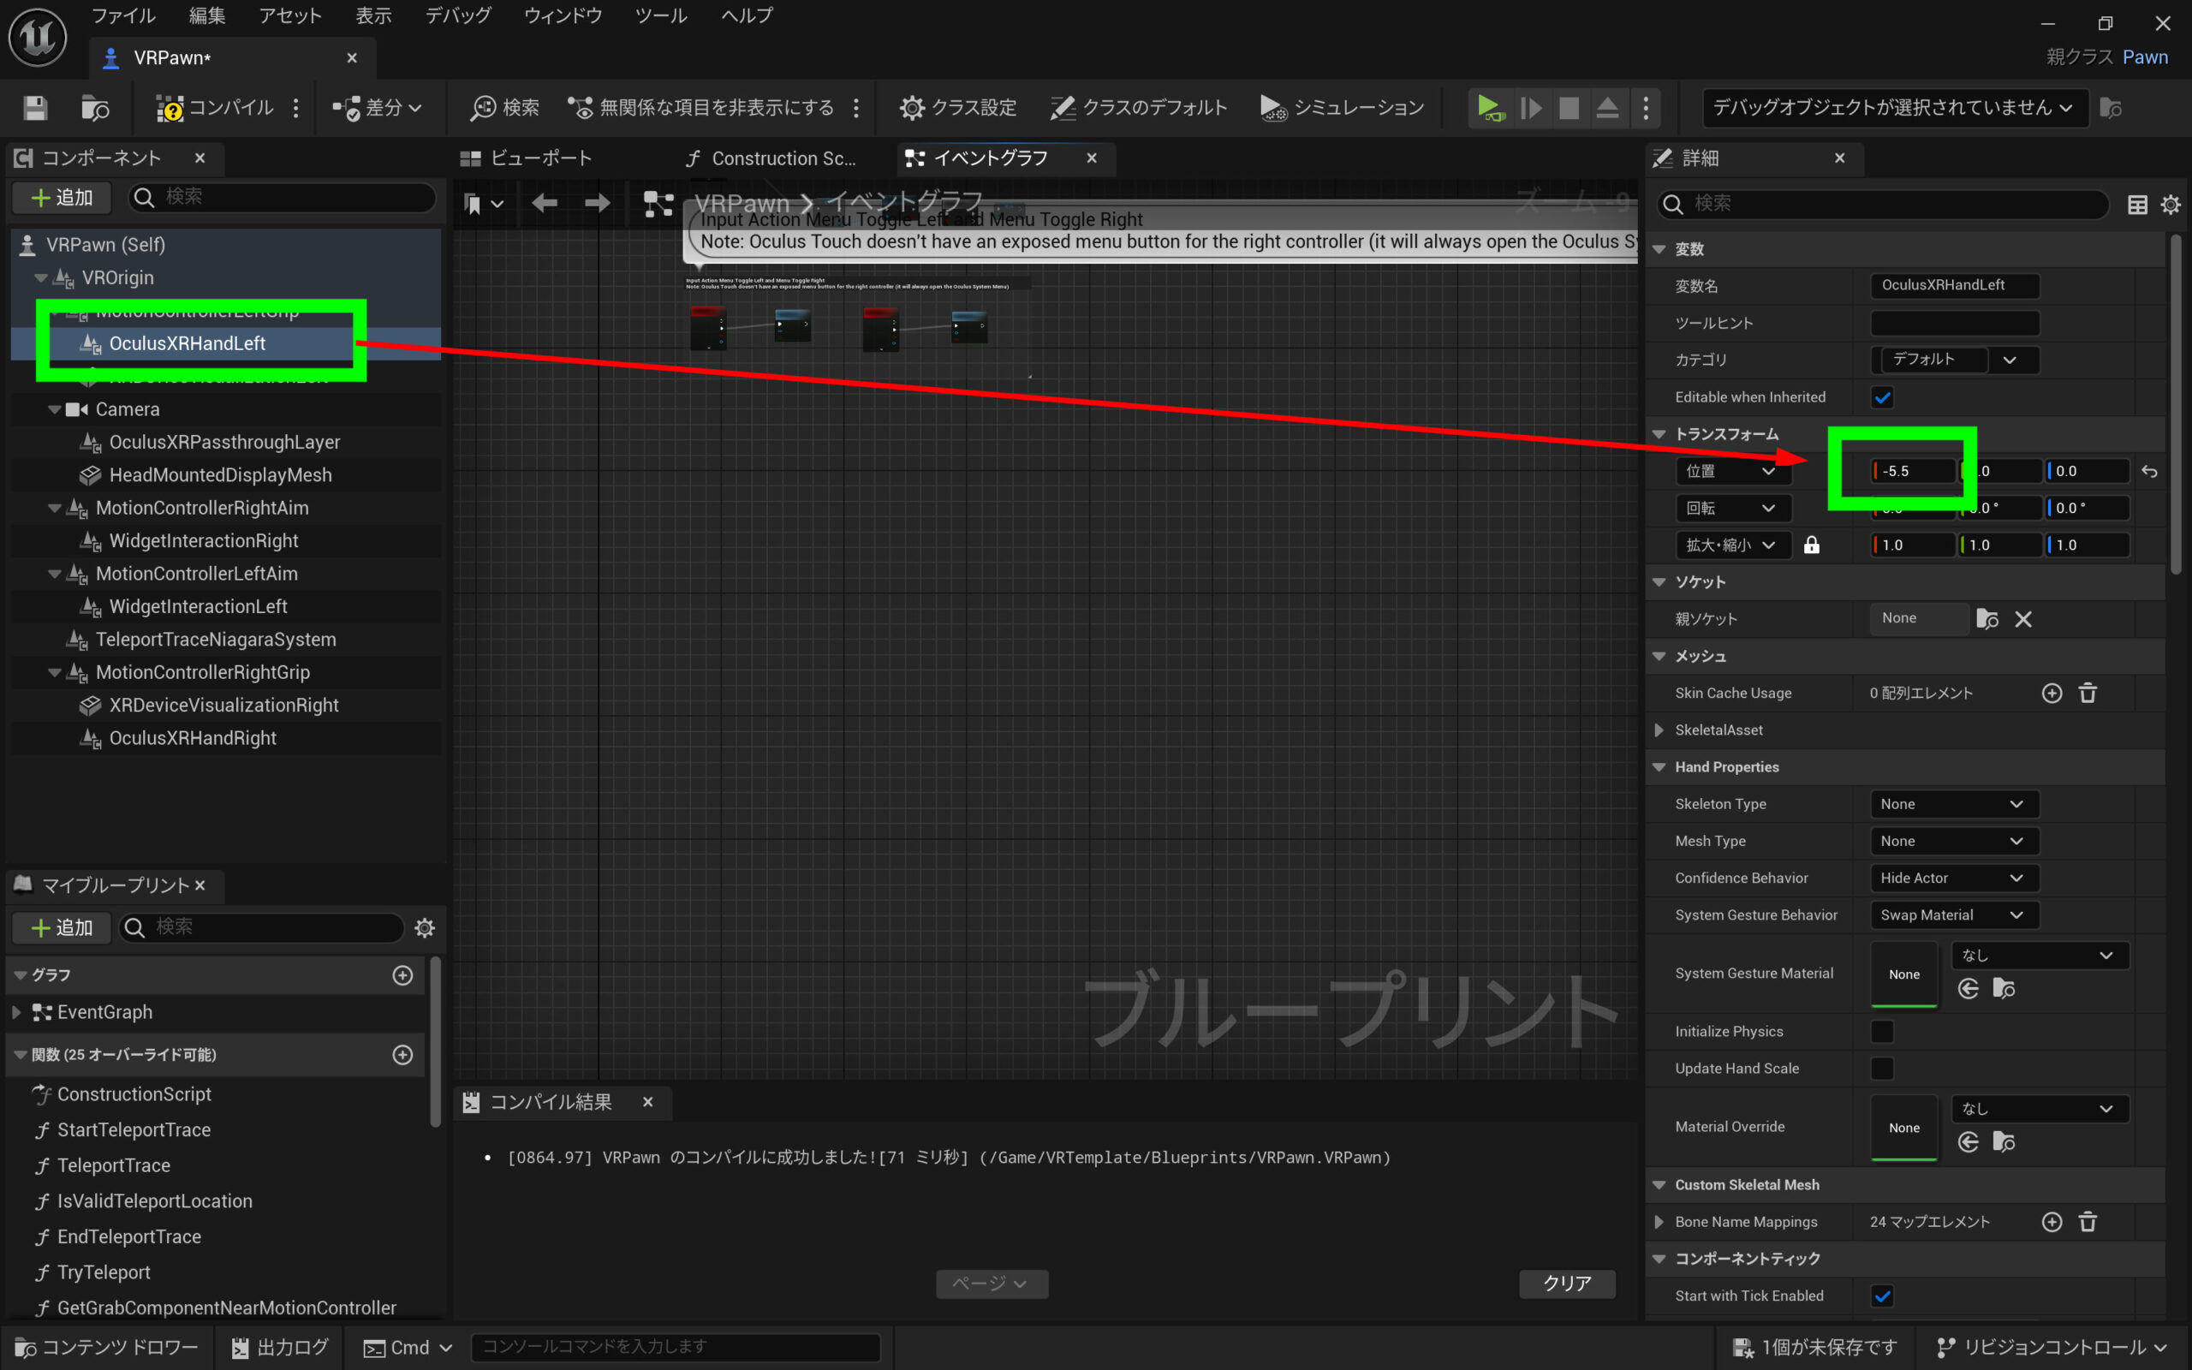The height and width of the screenshot is (1370, 2192).
Task: Open the Confidence Behavior dropdown
Action: point(1954,878)
